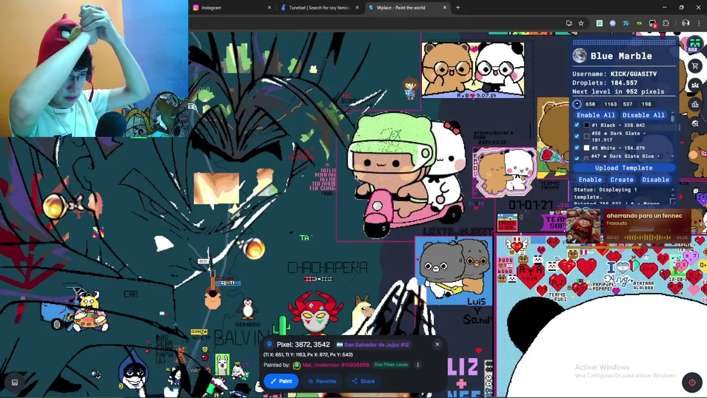This screenshot has width=707, height=398.
Task: Open a new browser tab
Action: tap(458, 8)
